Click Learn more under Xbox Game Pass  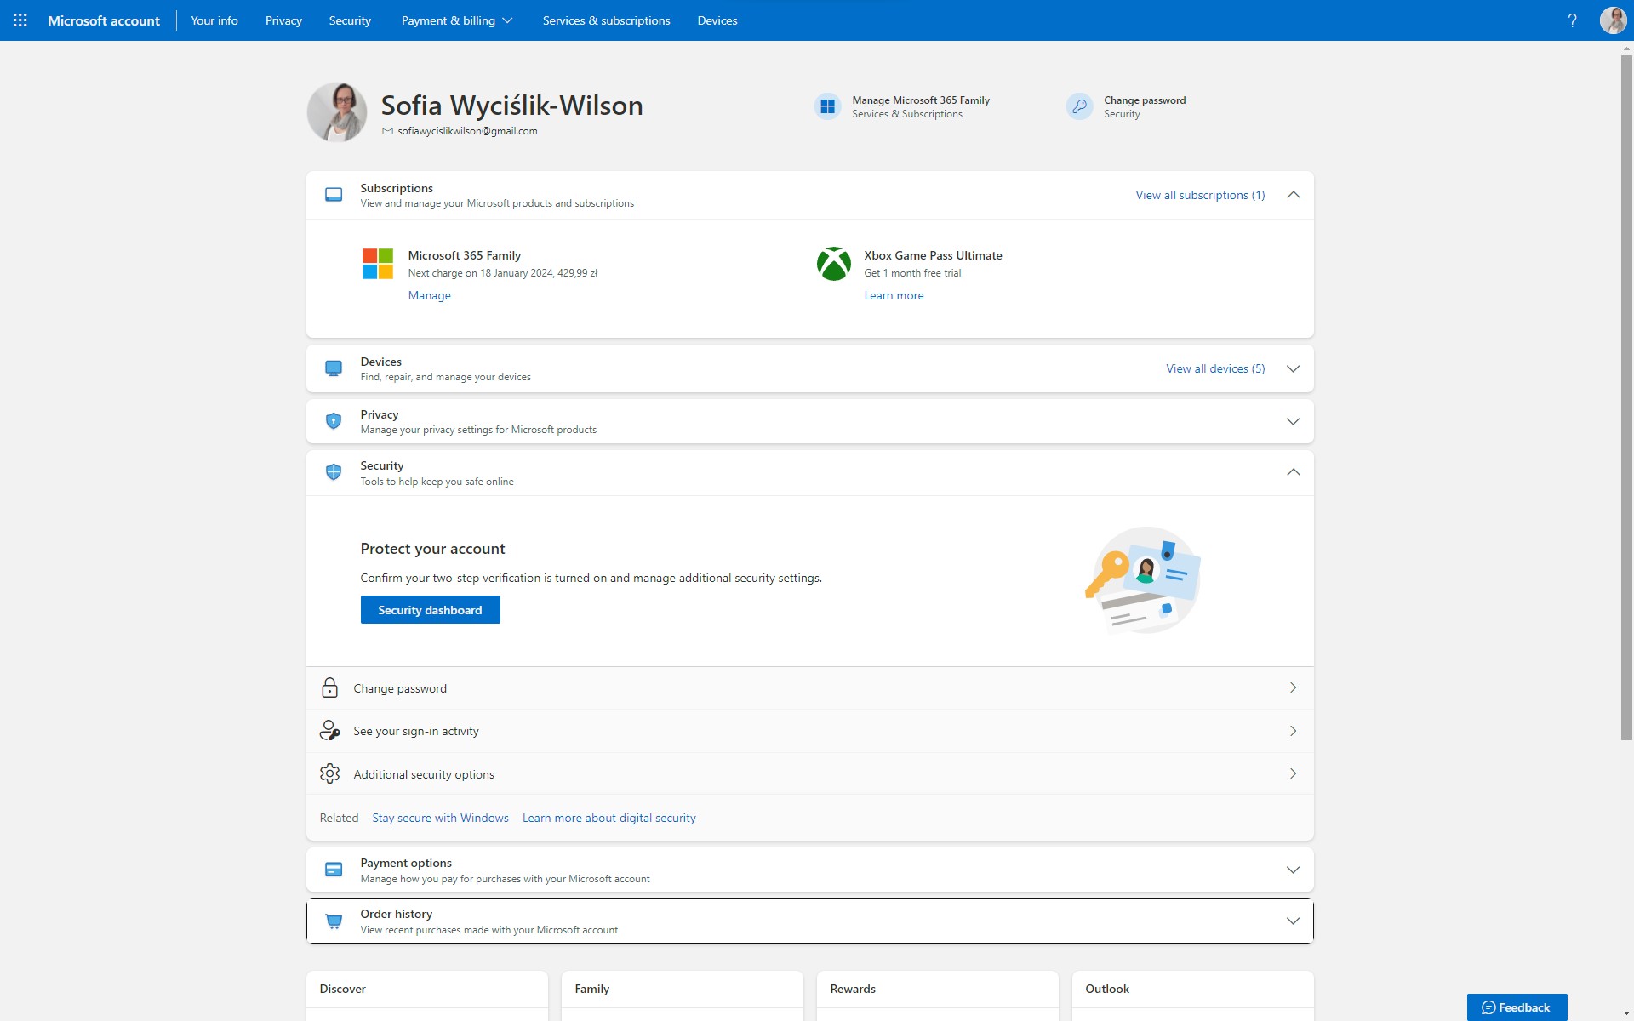click(894, 295)
